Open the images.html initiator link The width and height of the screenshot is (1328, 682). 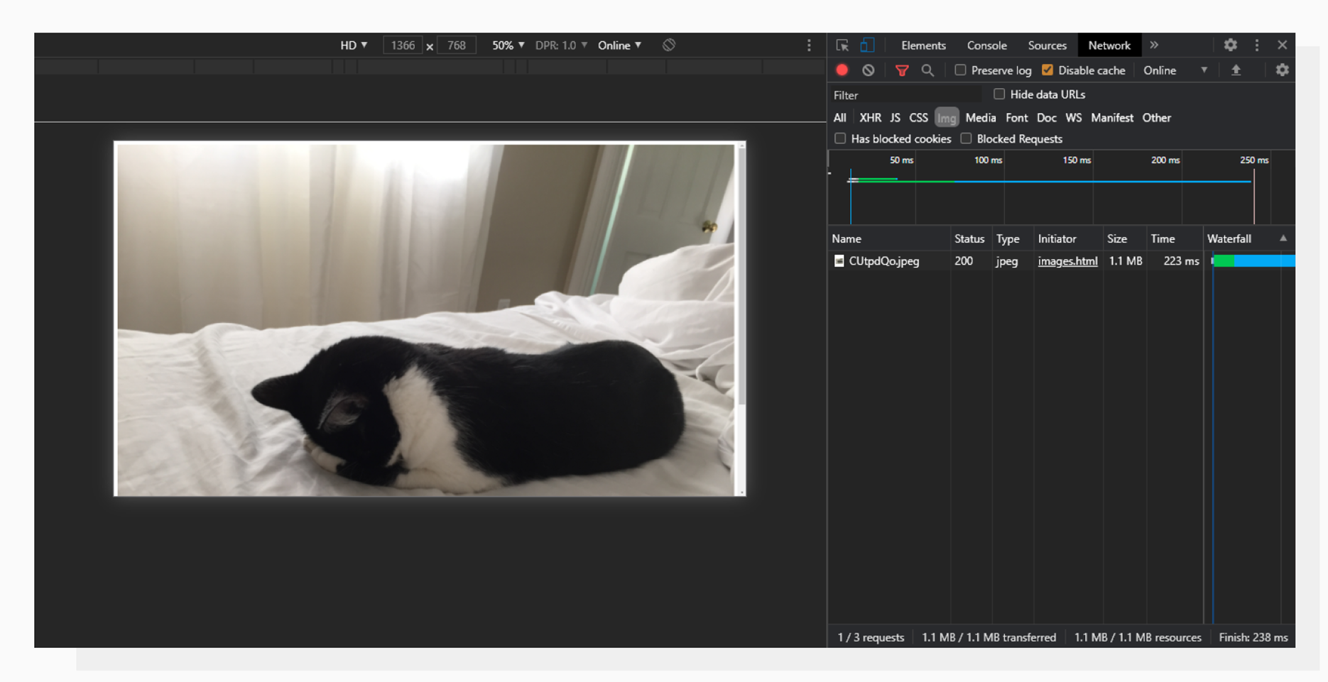[1067, 261]
